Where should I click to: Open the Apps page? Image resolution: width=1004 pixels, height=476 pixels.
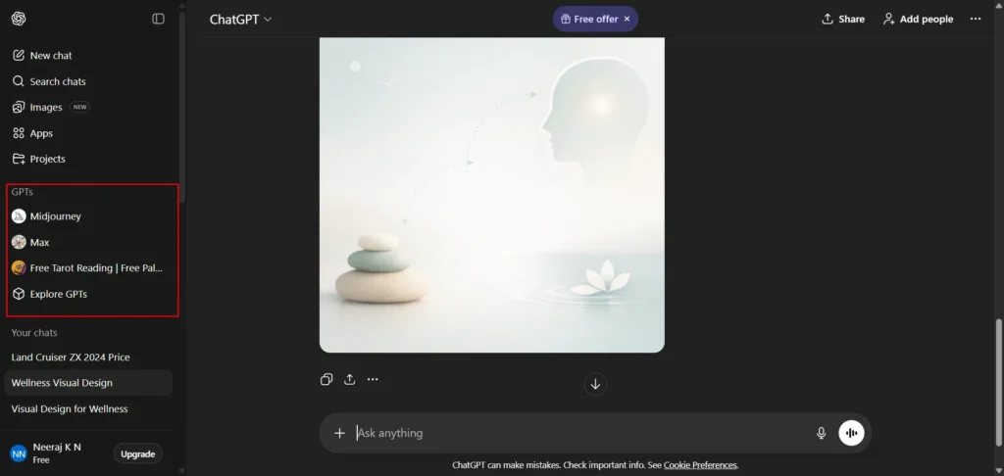41,133
